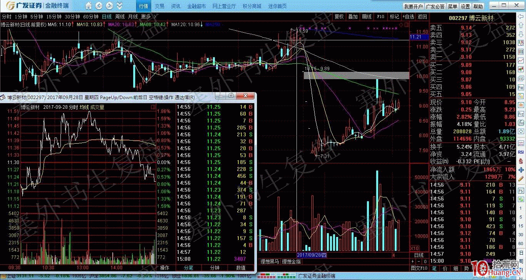Click the 广发必答 button
This screenshot has height=280, width=526.
[435, 7]
